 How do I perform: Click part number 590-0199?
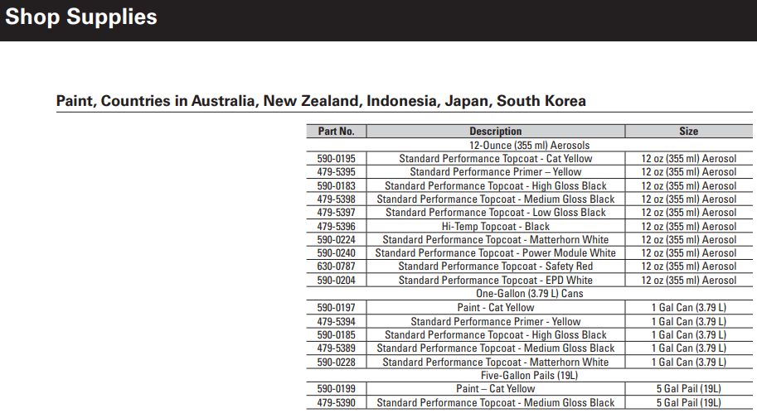click(x=336, y=388)
